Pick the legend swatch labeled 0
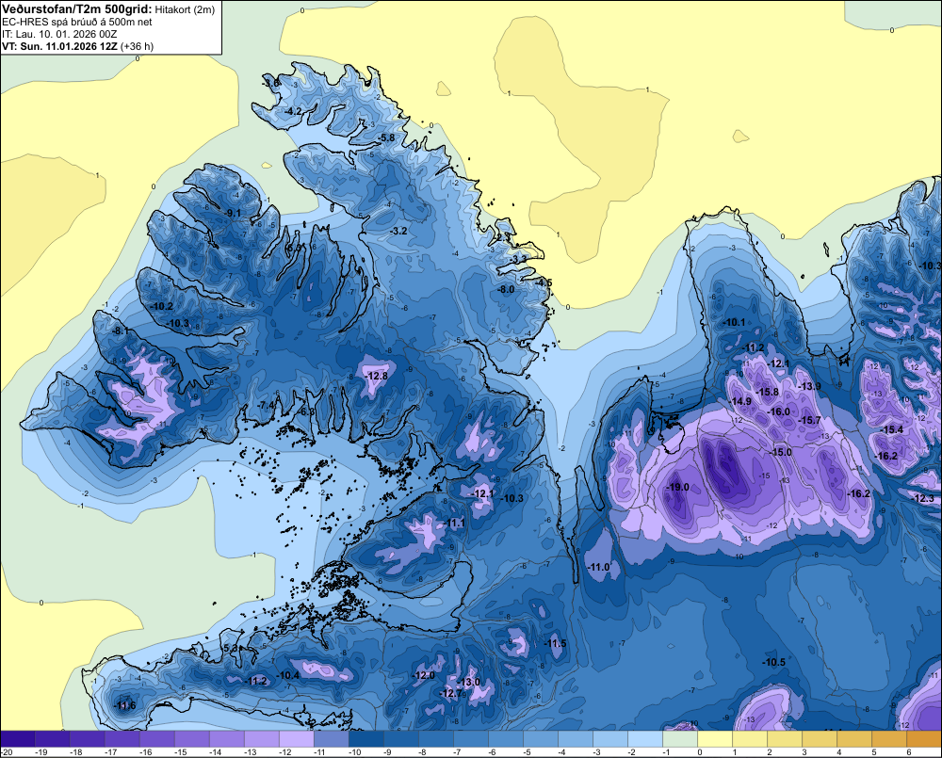 point(715,738)
